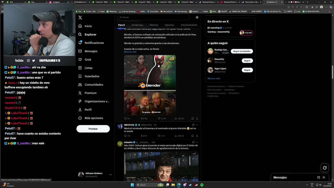Open account menu dots next to Inframe timbero

(110, 175)
